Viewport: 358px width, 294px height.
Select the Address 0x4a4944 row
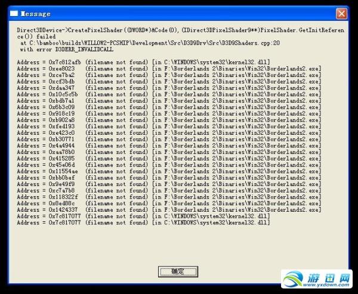point(169,146)
